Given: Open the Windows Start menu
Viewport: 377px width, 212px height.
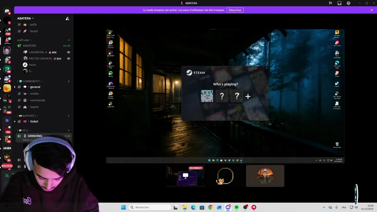Looking at the screenshot, I should (123, 207).
